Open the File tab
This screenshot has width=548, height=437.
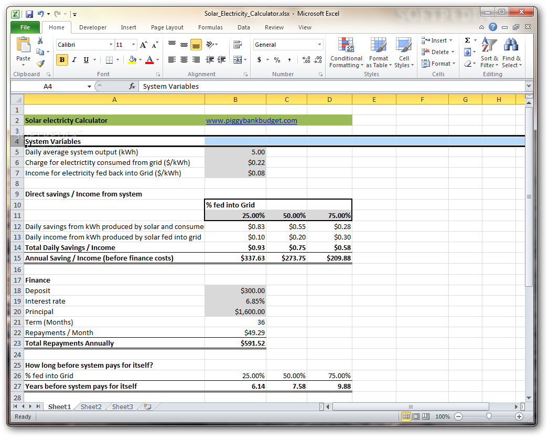pyautogui.click(x=25, y=27)
